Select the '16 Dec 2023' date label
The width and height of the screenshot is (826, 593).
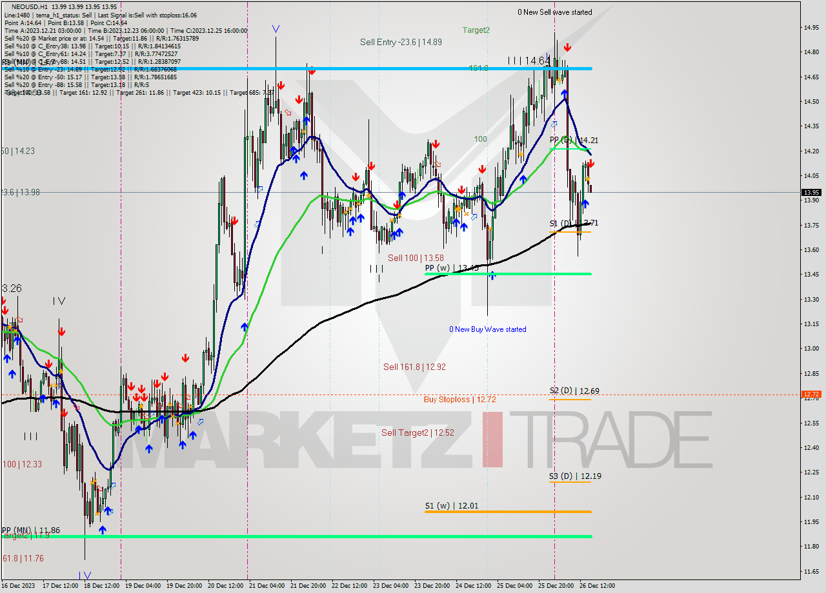(17, 586)
